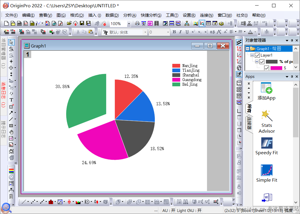Image resolution: width=300 pixels, height=214 pixels.
Task: Open the font size dropdown
Action: [168, 32]
